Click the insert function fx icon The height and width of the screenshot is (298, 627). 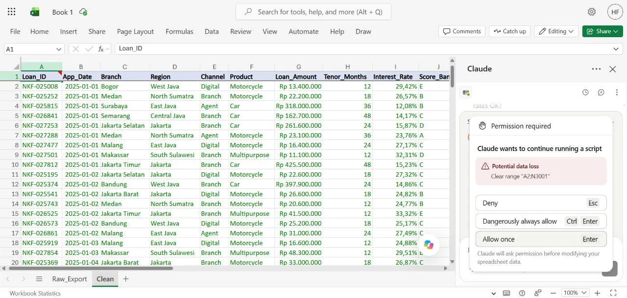[x=101, y=49]
